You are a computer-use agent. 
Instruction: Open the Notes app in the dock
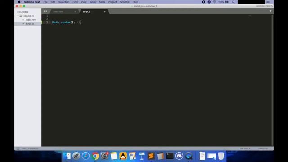click(114, 156)
